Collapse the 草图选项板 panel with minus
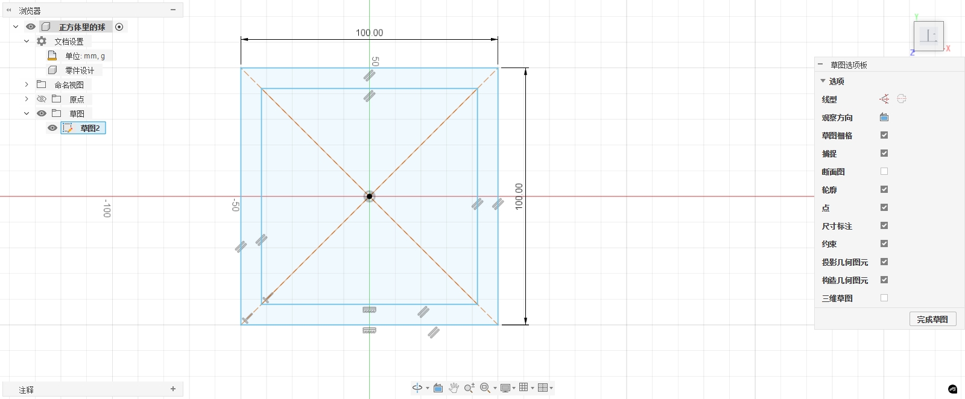 coord(820,64)
